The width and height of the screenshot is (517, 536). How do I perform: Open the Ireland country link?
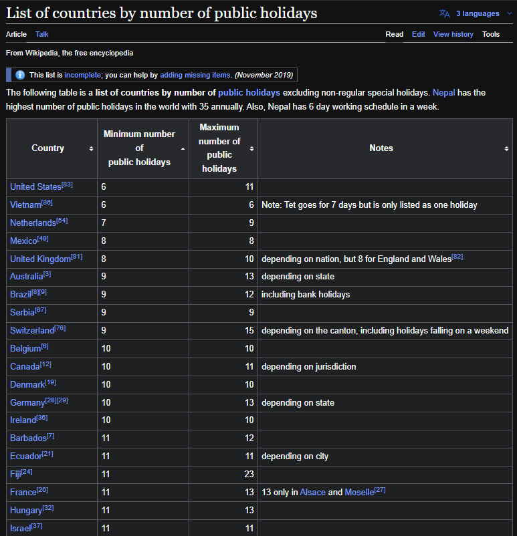23,420
